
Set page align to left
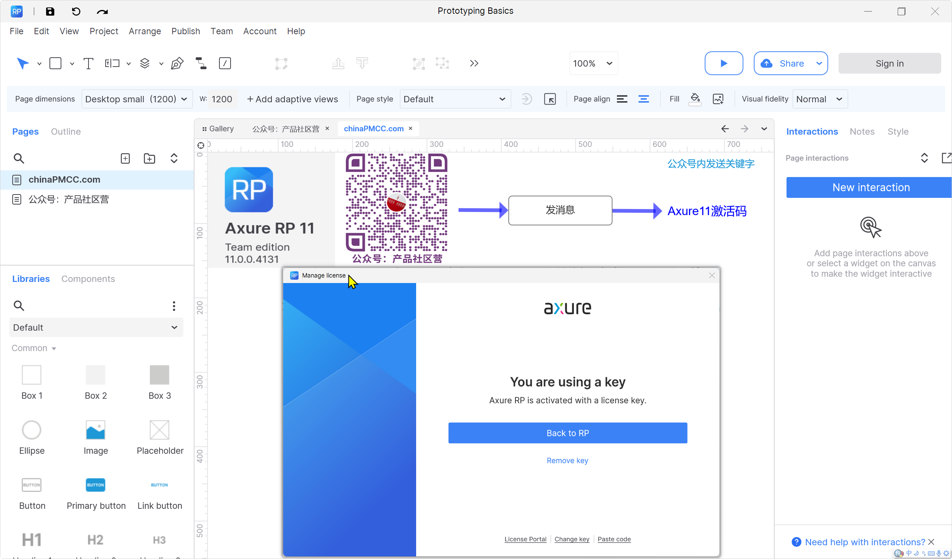[622, 99]
